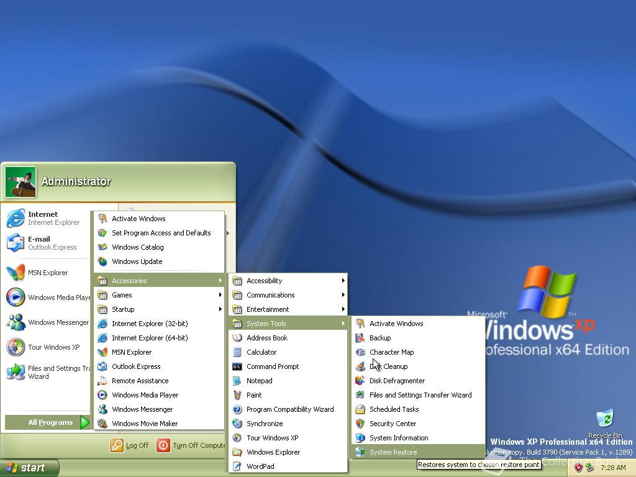Click the Security Center shield icon
This screenshot has width=636, height=477.
[360, 424]
